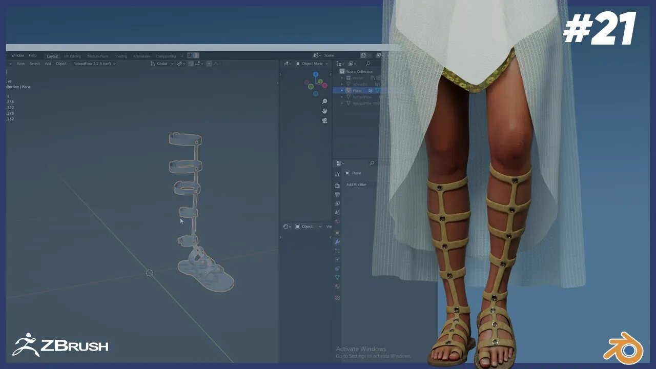Open the Object Data properties tab

click(x=337, y=277)
